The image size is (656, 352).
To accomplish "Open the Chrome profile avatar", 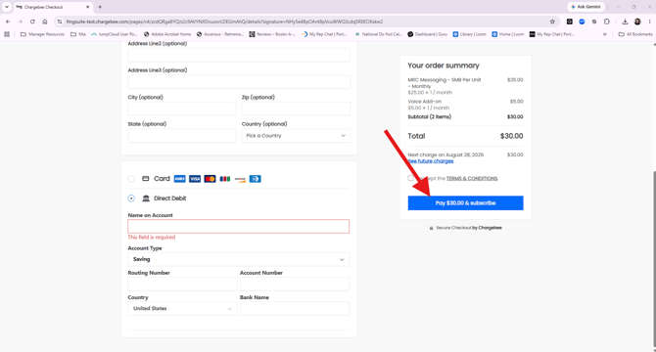I will click(637, 22).
